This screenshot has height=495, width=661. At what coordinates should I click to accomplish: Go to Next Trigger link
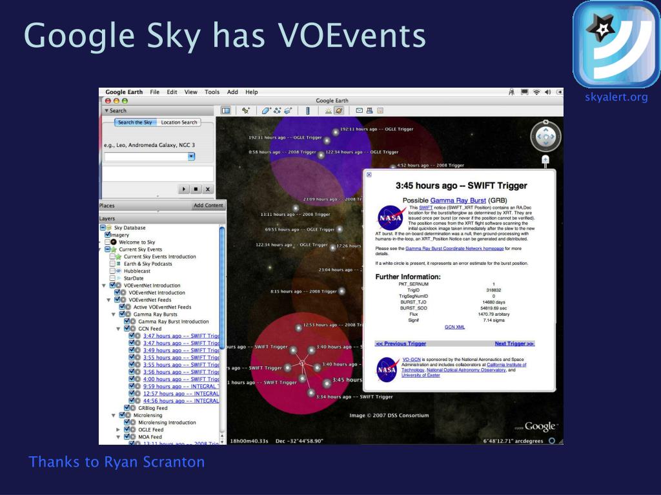[514, 344]
